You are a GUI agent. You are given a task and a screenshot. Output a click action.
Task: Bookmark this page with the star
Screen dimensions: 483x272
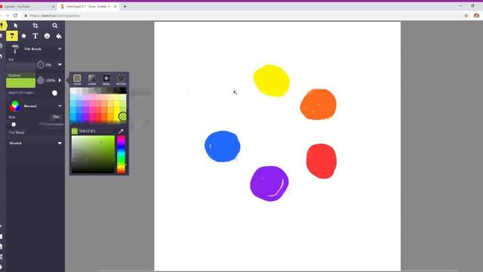[466, 15]
